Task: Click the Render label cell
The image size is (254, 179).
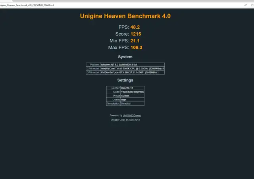Action: 114,88
